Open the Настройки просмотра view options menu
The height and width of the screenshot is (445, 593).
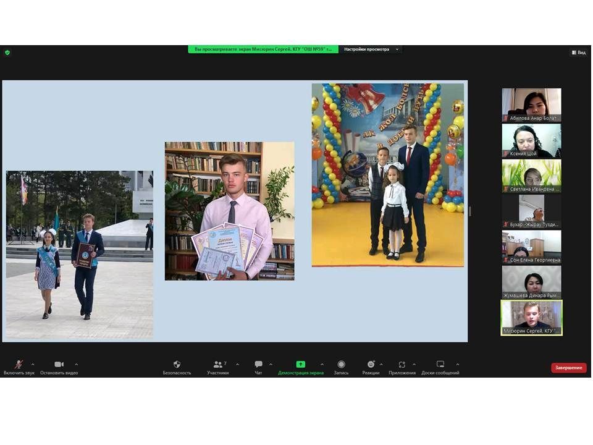(x=371, y=49)
